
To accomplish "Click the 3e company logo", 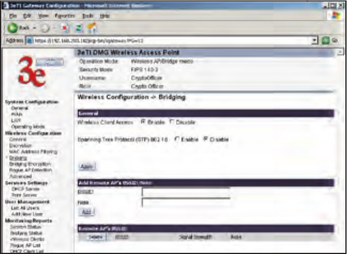I will click(x=32, y=71).
